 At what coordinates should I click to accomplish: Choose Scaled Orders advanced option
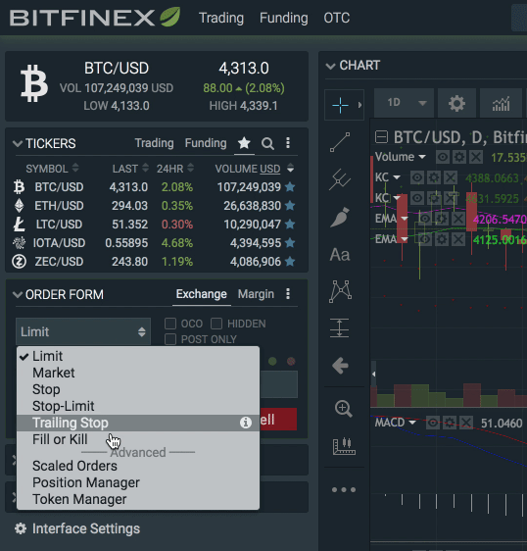(x=138, y=466)
